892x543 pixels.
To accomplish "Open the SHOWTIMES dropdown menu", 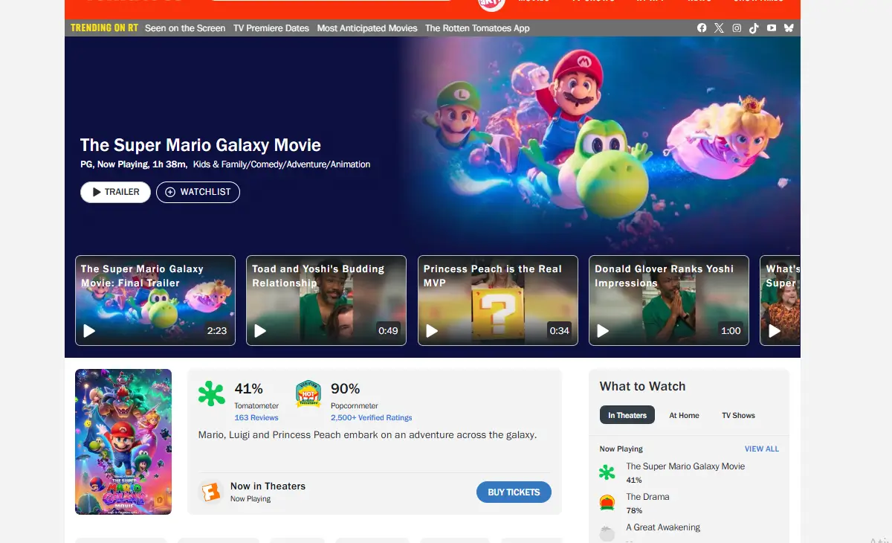I will pyautogui.click(x=758, y=1).
